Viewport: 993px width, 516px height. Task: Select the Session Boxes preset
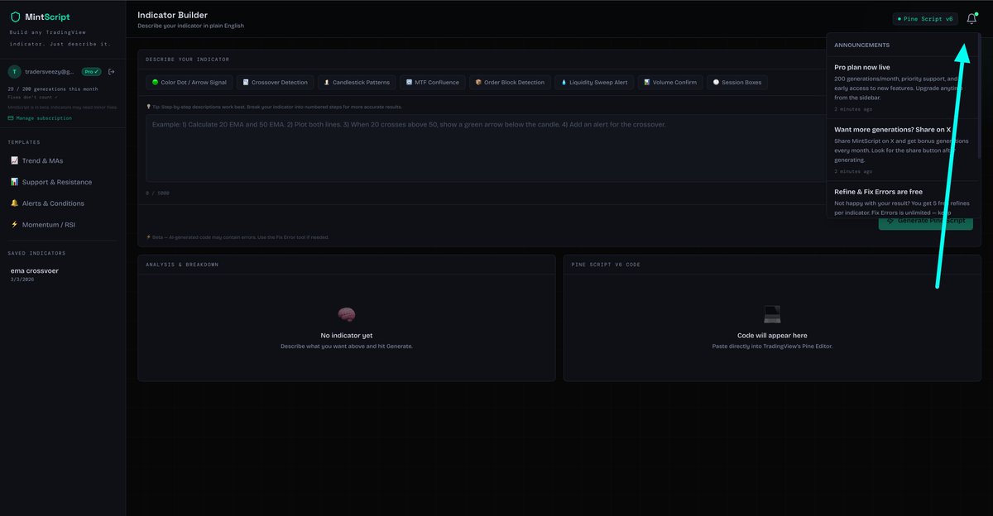(x=737, y=82)
